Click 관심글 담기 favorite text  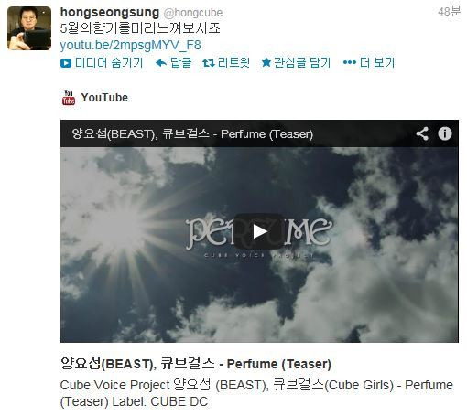[302, 63]
